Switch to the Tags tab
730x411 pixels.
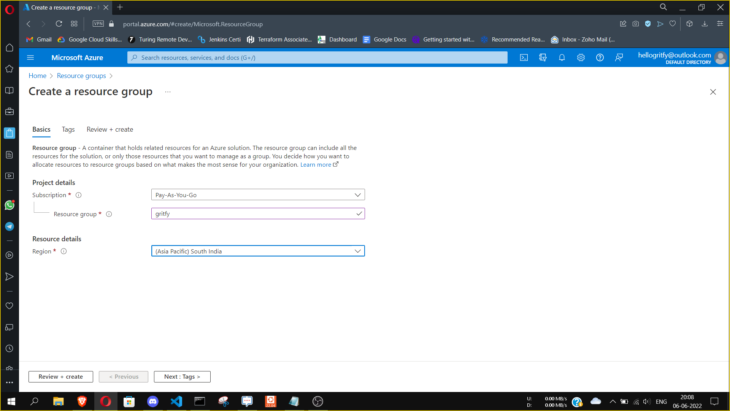click(68, 129)
